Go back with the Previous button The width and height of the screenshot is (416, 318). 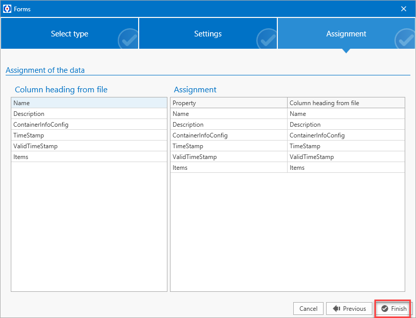pos(349,308)
